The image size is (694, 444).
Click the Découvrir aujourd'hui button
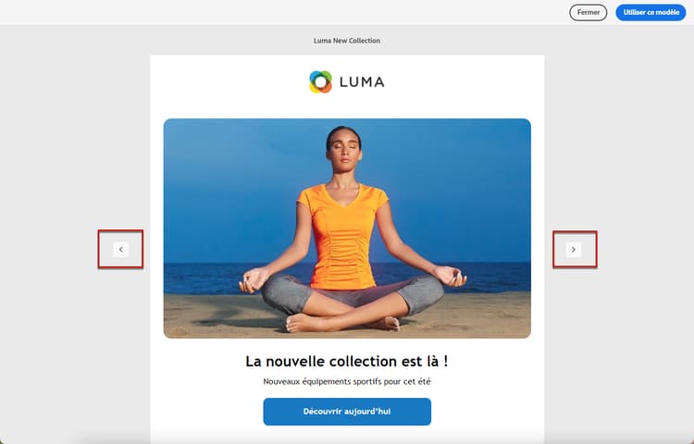347,412
